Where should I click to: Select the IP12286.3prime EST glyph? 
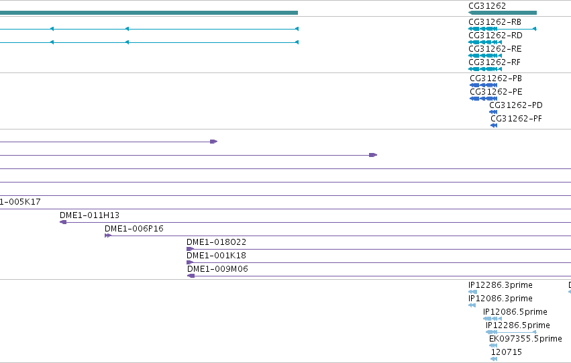pyautogui.click(x=472, y=292)
